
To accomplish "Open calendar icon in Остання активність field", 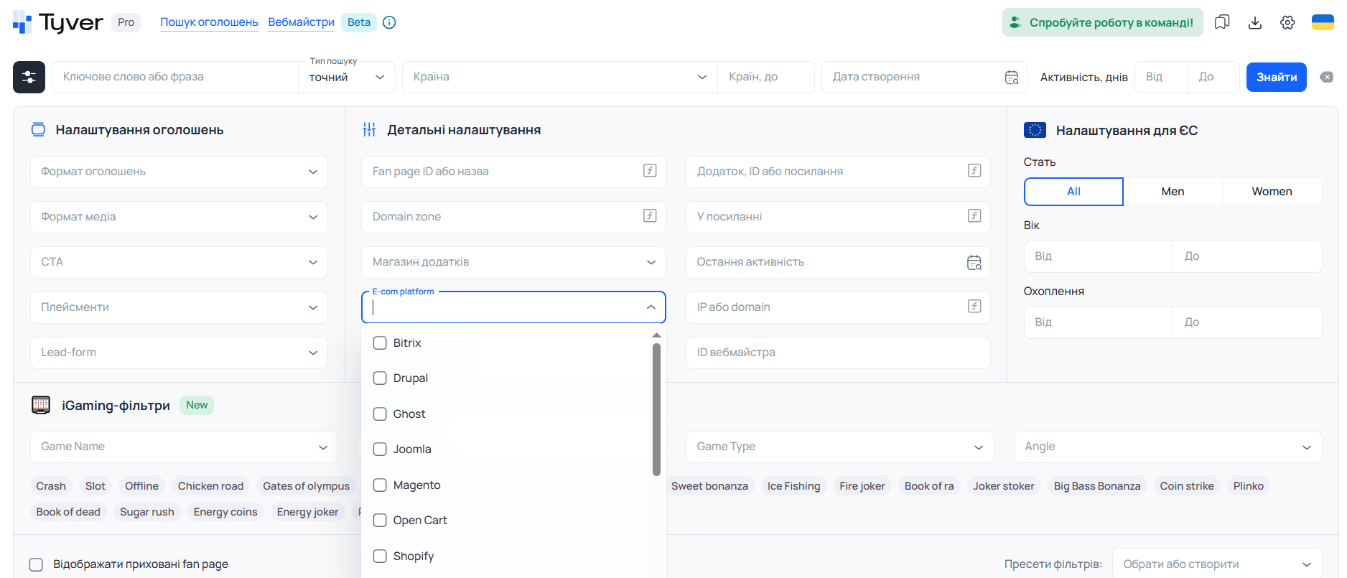I will pyautogui.click(x=974, y=262).
